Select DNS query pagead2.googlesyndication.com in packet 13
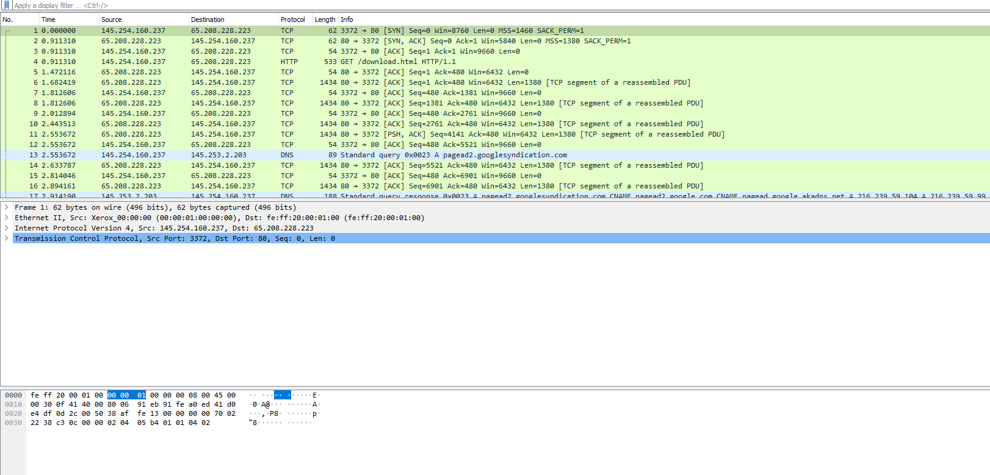This screenshot has width=990, height=475. point(453,155)
